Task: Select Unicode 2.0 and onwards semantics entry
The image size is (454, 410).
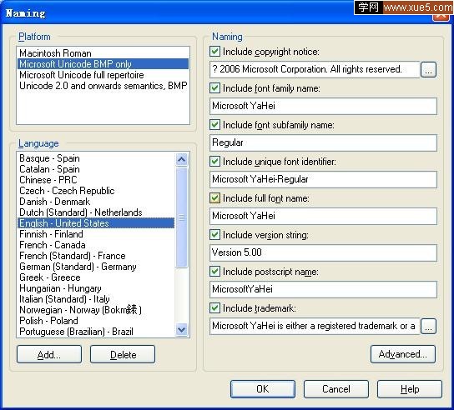Action: pos(103,86)
